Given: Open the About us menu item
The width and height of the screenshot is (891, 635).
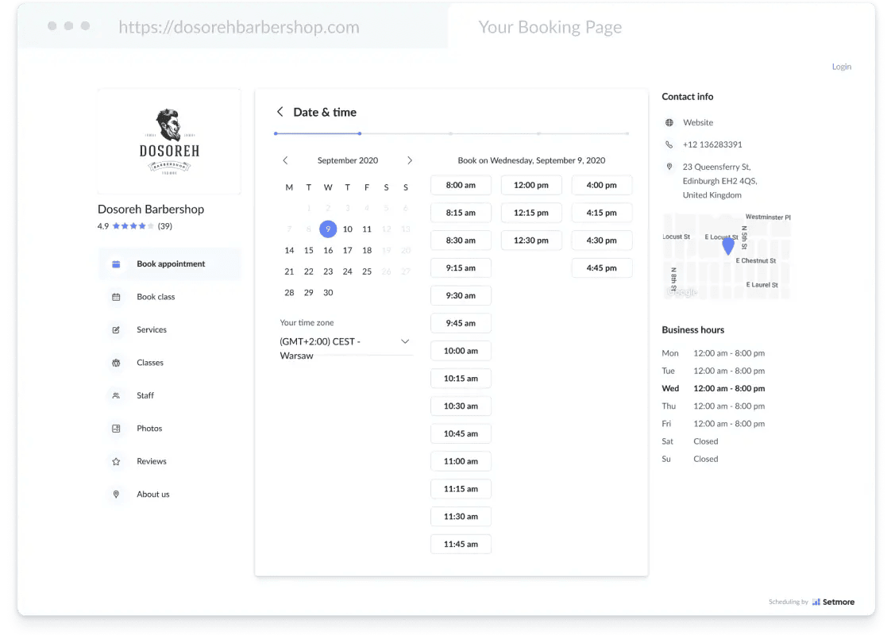Looking at the screenshot, I should pyautogui.click(x=169, y=495).
